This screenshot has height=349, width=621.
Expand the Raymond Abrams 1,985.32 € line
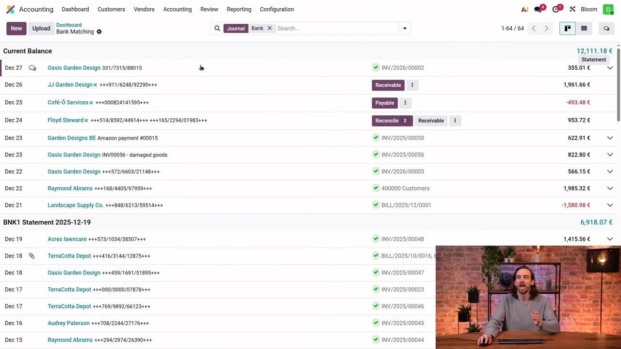coord(610,189)
